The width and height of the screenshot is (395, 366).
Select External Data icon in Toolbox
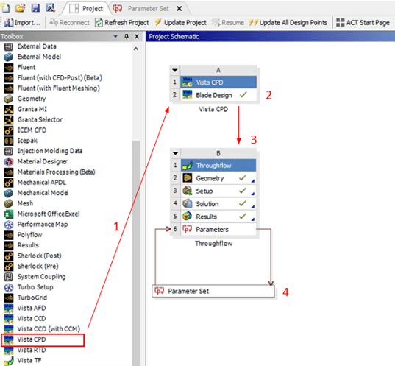(8, 46)
